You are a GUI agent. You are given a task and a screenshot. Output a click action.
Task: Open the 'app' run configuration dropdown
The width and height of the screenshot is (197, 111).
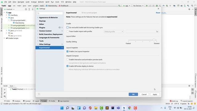(x=127, y=6)
